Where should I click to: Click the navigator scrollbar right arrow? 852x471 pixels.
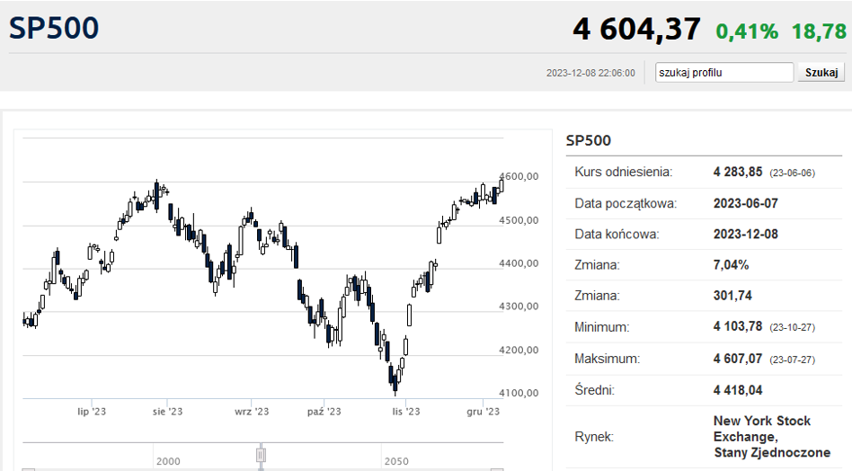point(497,469)
